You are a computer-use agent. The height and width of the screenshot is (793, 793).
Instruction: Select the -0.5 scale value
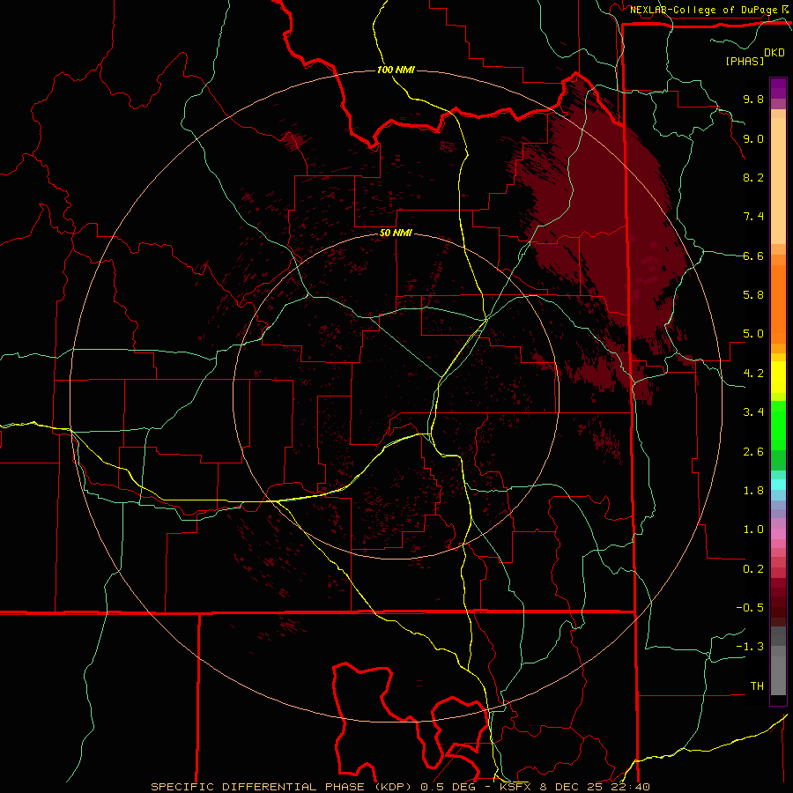pyautogui.click(x=750, y=608)
